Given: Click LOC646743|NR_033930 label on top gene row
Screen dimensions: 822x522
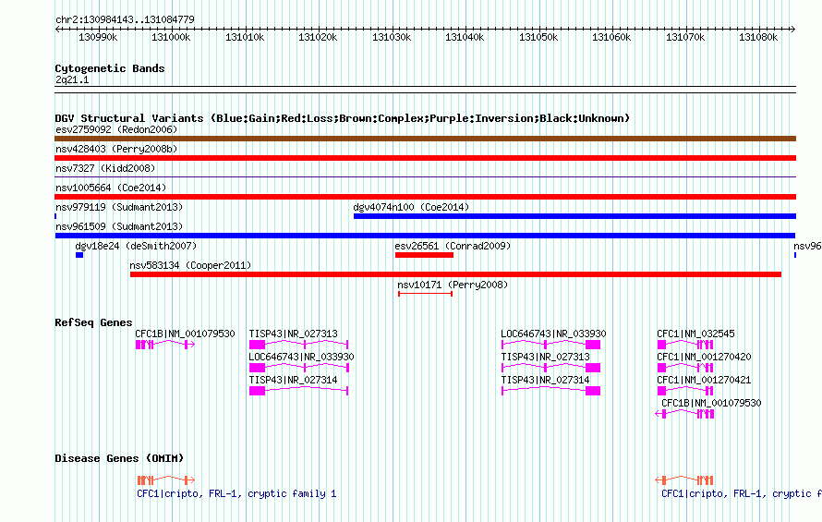Looking at the screenshot, I should [553, 334].
